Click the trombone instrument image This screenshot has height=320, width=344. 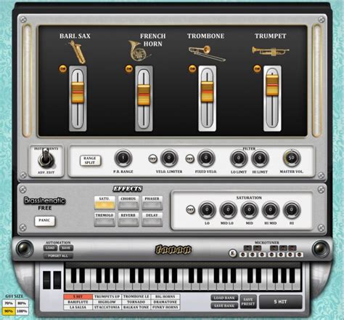pyautogui.click(x=207, y=54)
